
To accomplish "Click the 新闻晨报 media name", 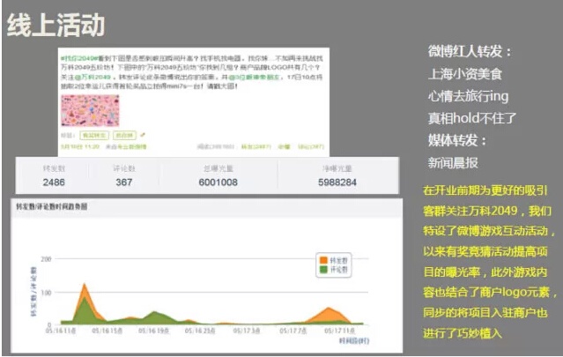I will tap(453, 163).
